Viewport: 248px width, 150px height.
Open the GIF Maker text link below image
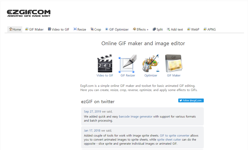[174, 75]
